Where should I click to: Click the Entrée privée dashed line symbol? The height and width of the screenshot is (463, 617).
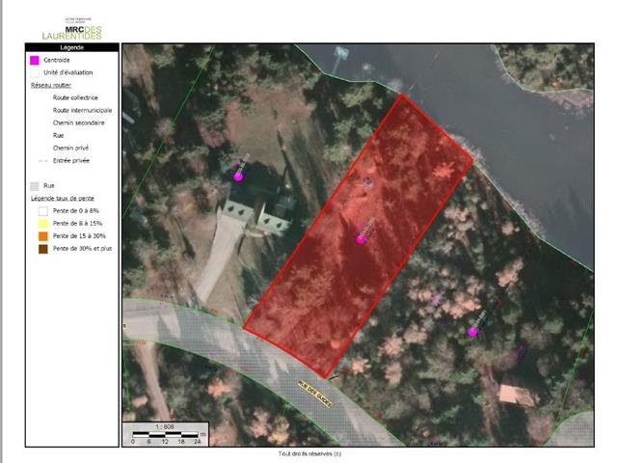(x=42, y=160)
